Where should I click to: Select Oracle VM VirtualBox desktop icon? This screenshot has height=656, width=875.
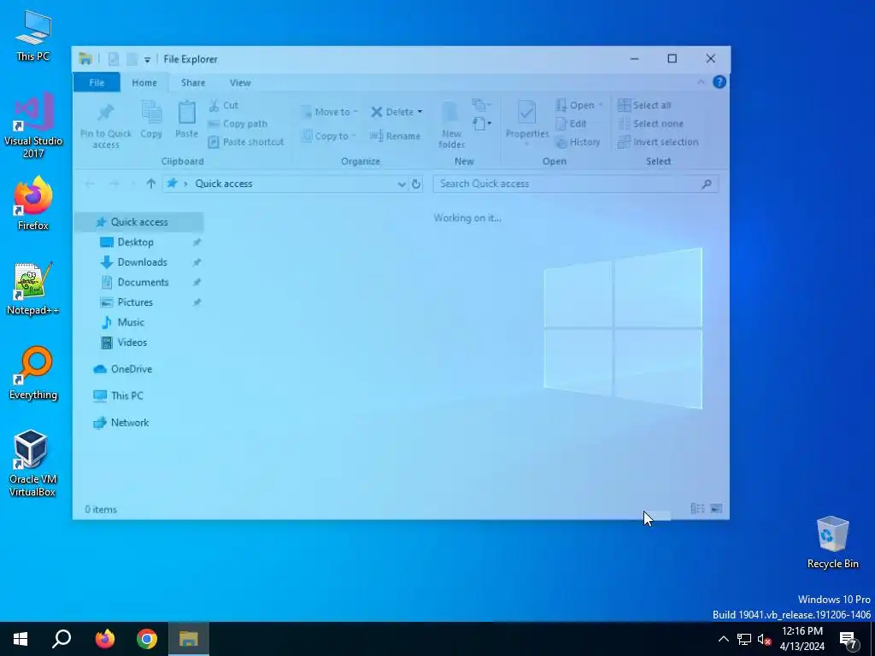(x=32, y=463)
